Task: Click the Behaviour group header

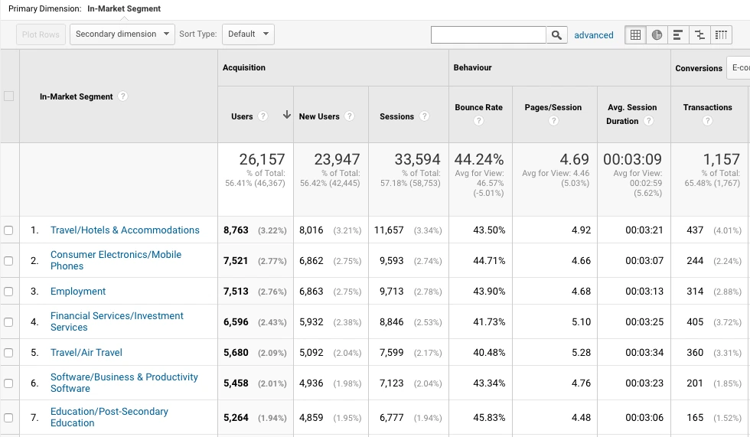Action: tap(473, 67)
